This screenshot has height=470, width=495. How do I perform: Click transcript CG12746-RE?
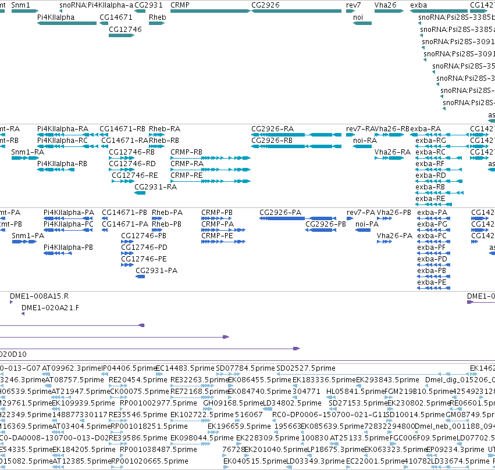click(135, 175)
